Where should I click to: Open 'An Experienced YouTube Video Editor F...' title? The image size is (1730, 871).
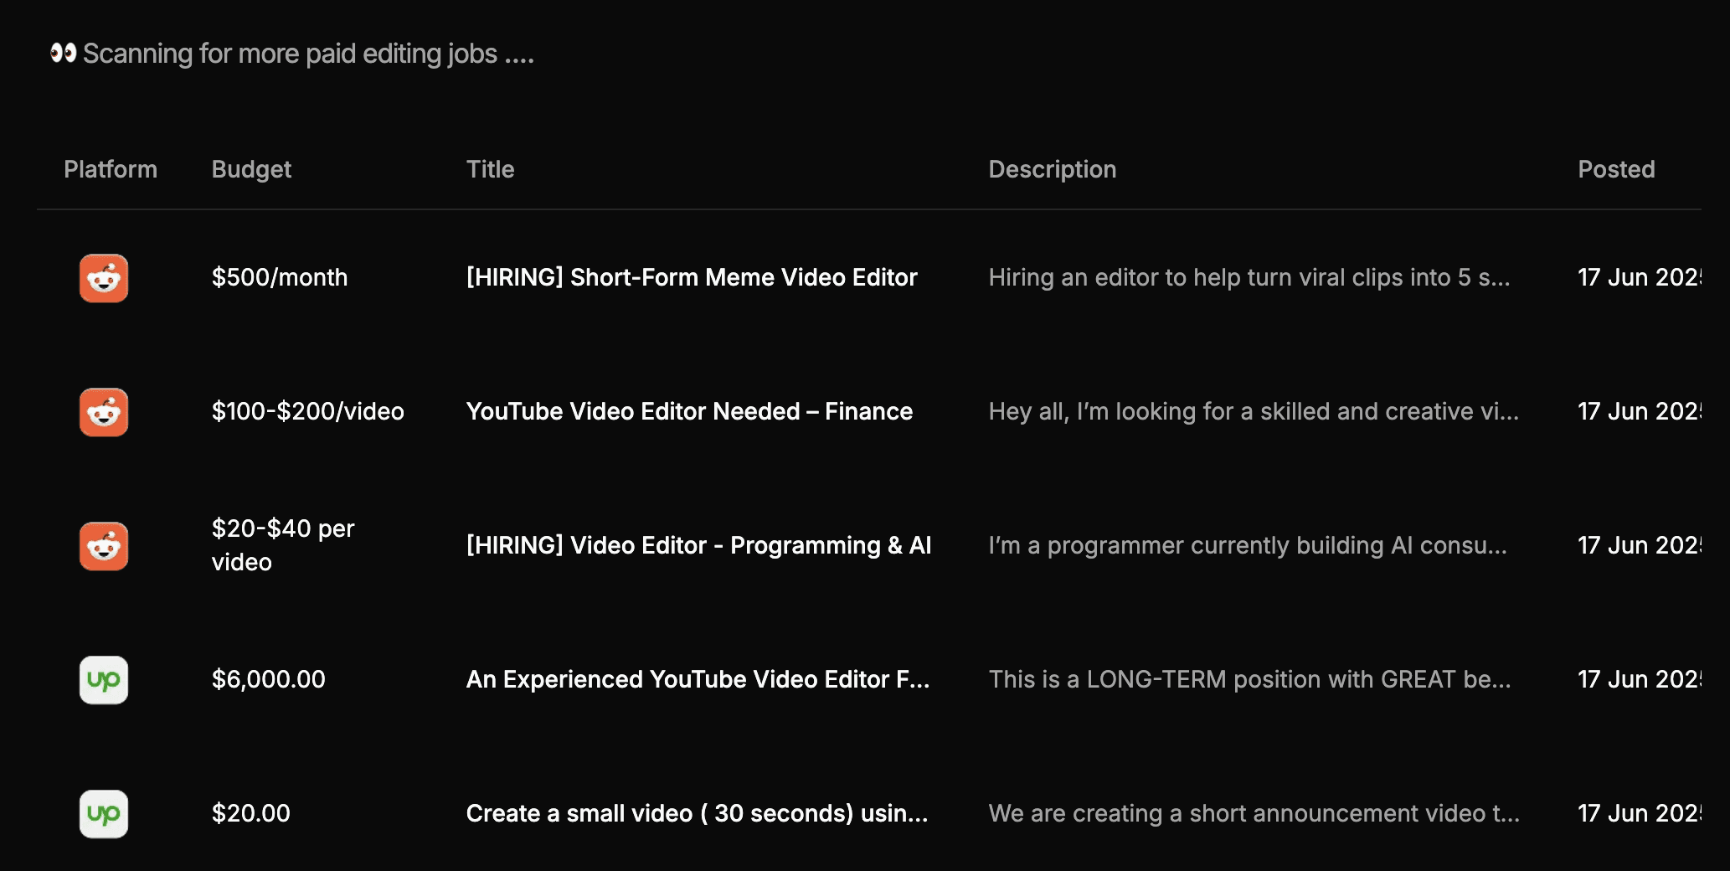pos(698,679)
